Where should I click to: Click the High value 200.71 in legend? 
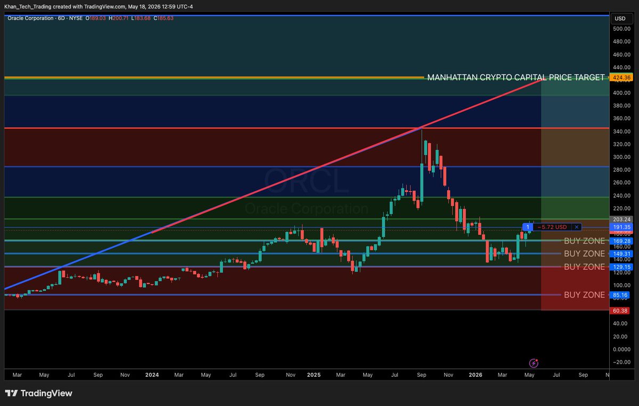(x=120, y=18)
